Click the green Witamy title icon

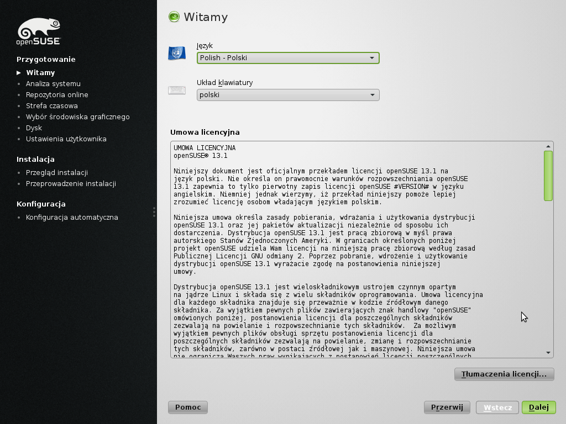tap(174, 17)
